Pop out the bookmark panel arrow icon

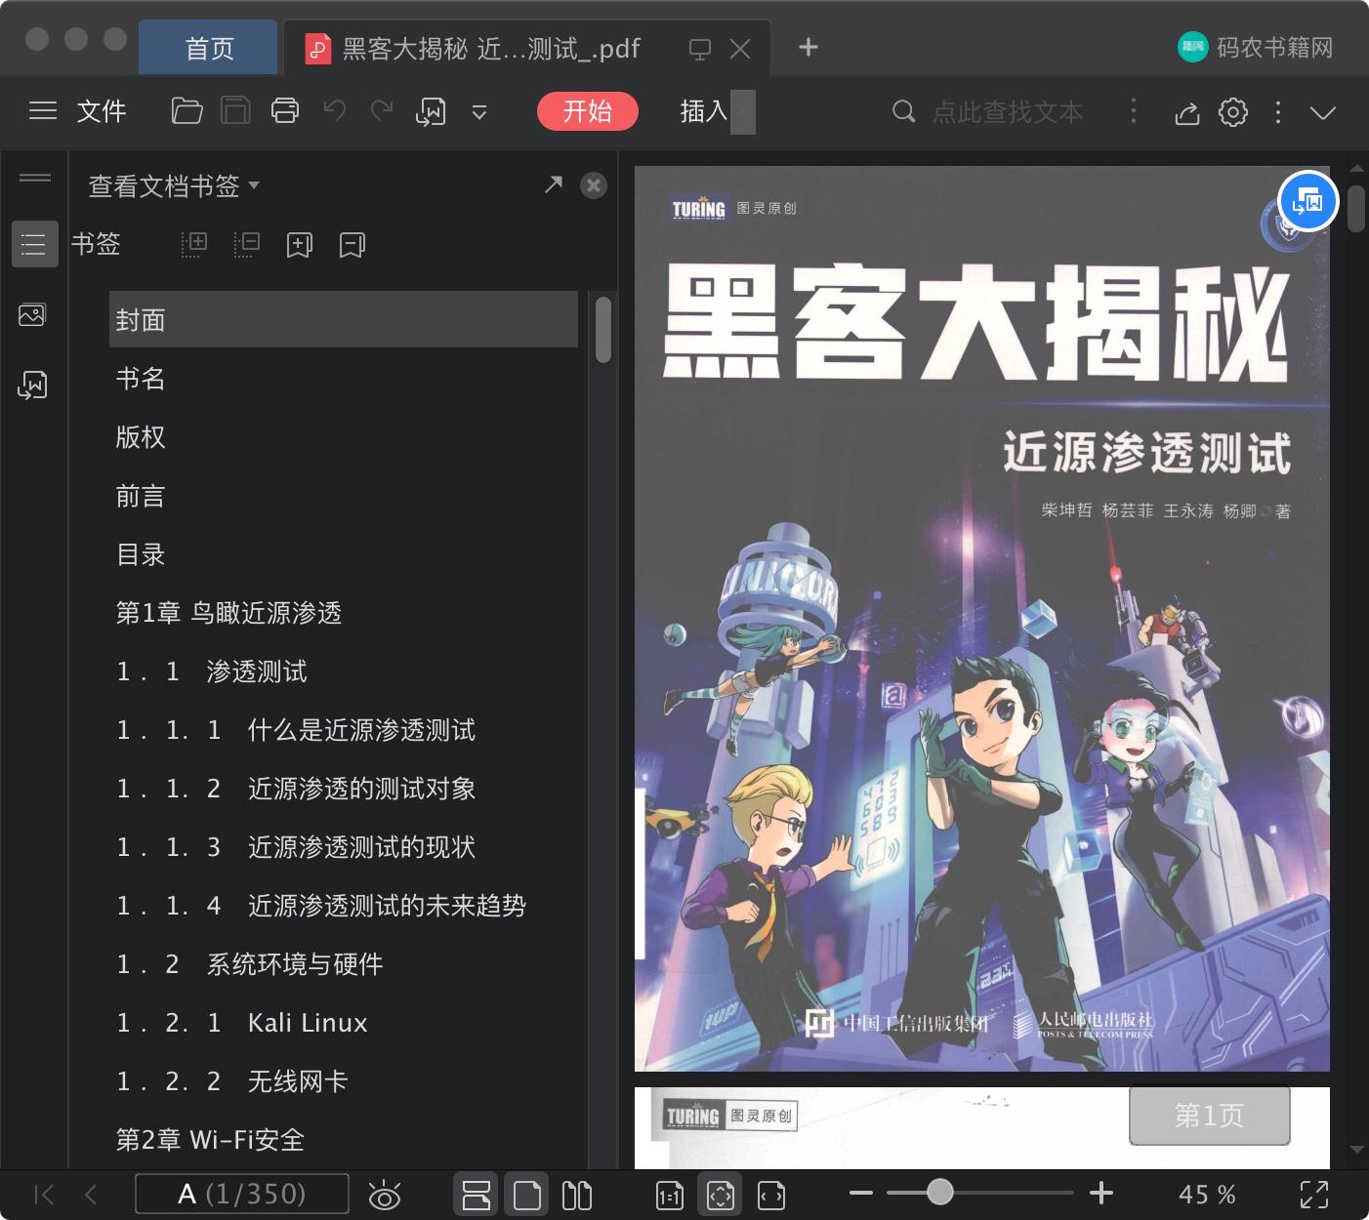pos(554,184)
